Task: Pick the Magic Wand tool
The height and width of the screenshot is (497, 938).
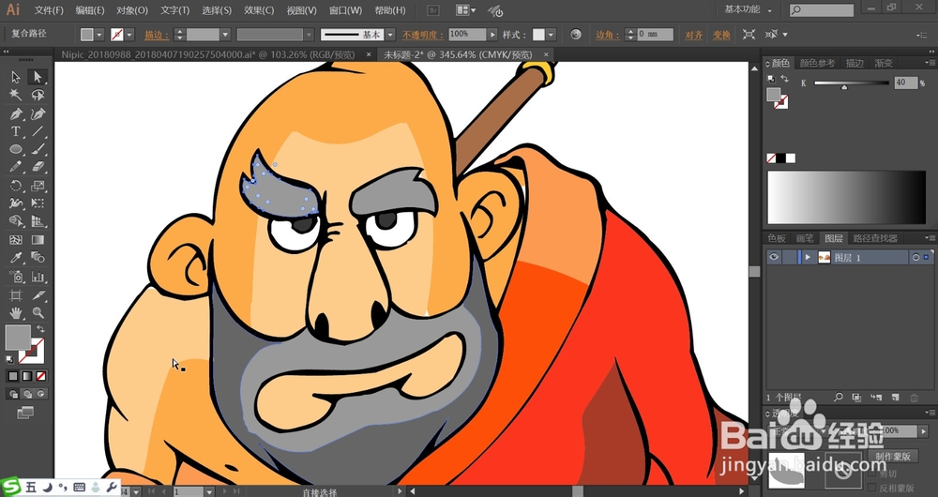Action: point(16,95)
